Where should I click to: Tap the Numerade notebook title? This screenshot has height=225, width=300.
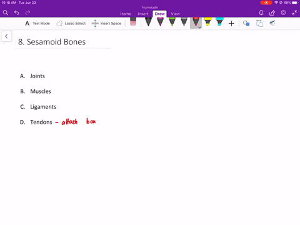pos(150,7)
